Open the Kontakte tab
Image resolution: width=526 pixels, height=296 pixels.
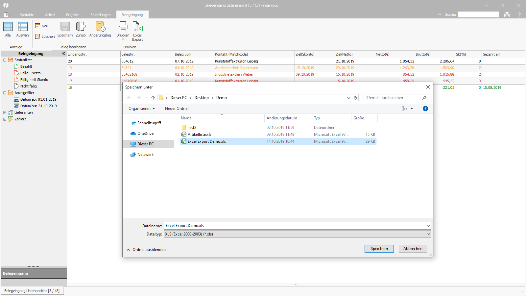tap(27, 15)
